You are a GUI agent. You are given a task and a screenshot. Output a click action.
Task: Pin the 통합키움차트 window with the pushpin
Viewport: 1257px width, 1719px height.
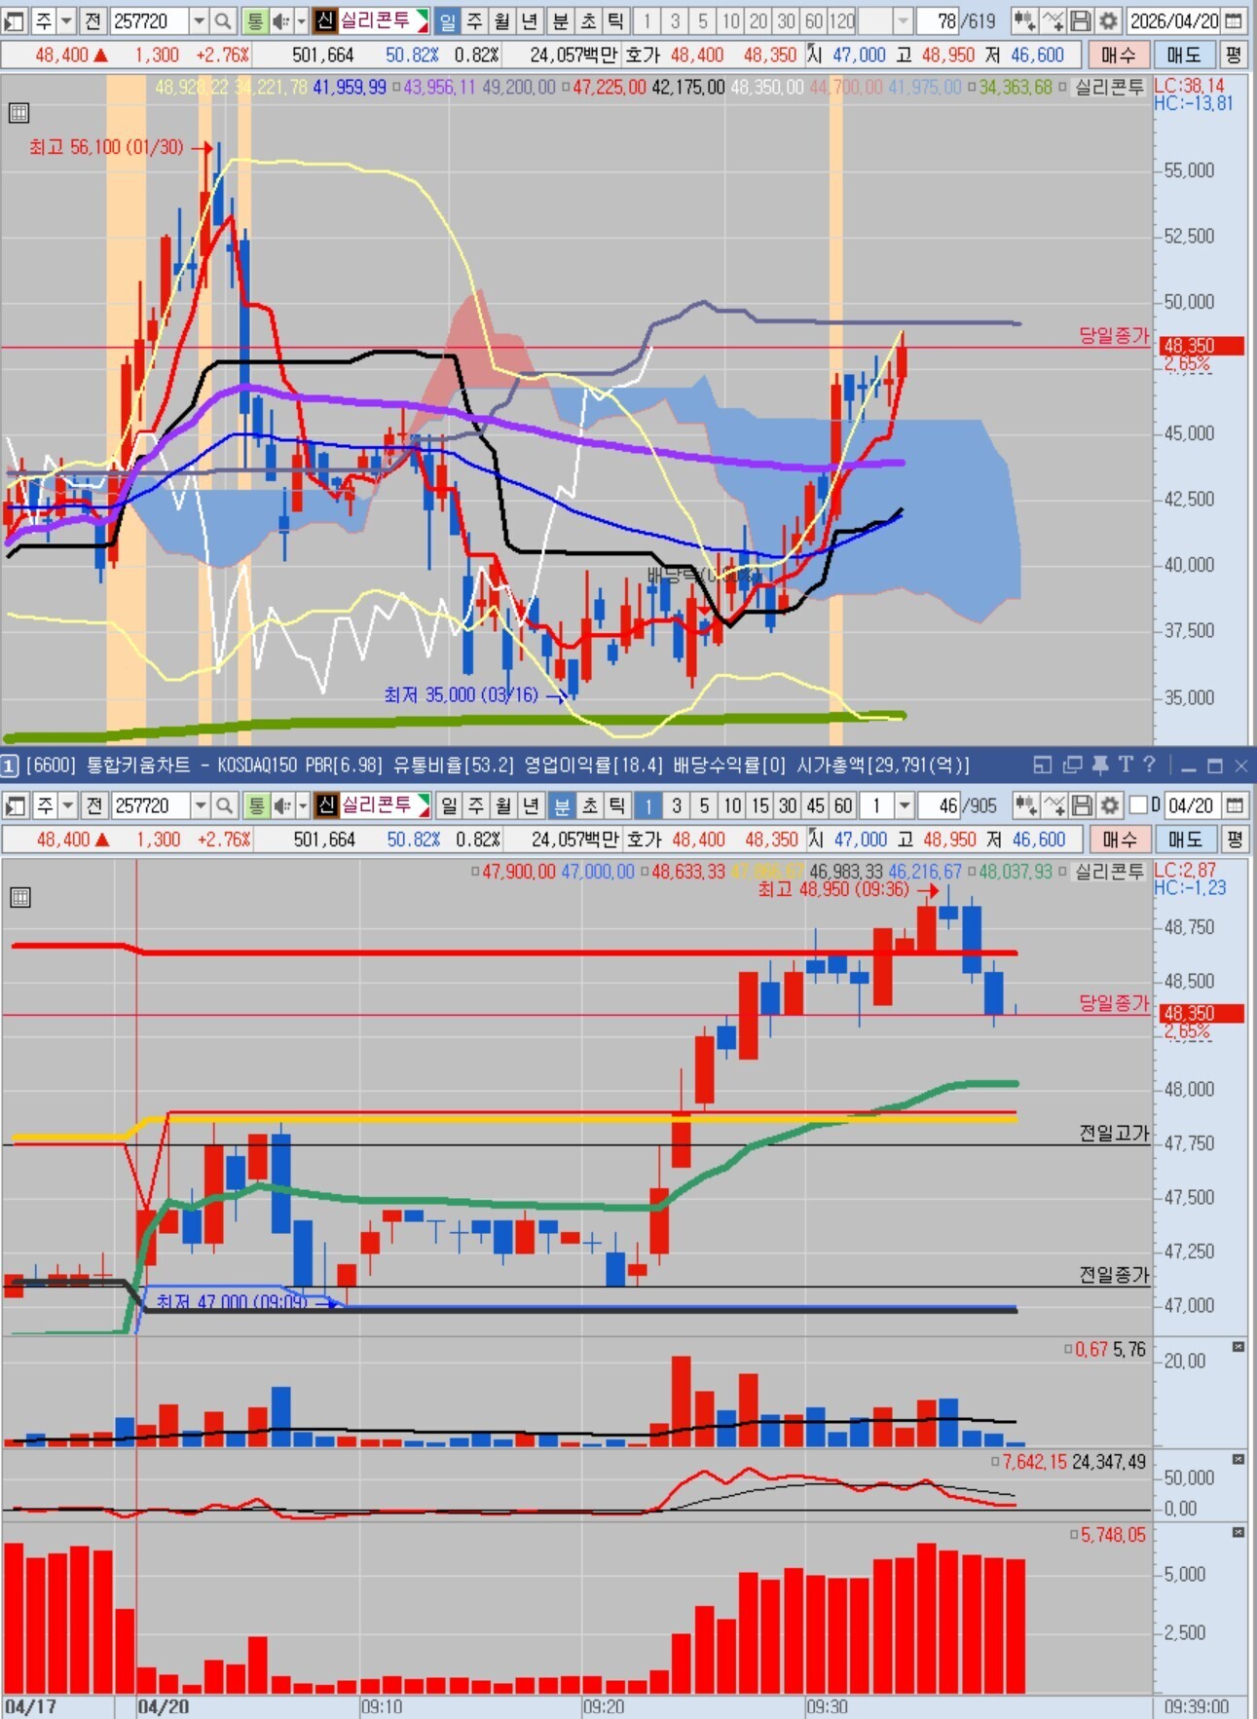(x=1100, y=766)
